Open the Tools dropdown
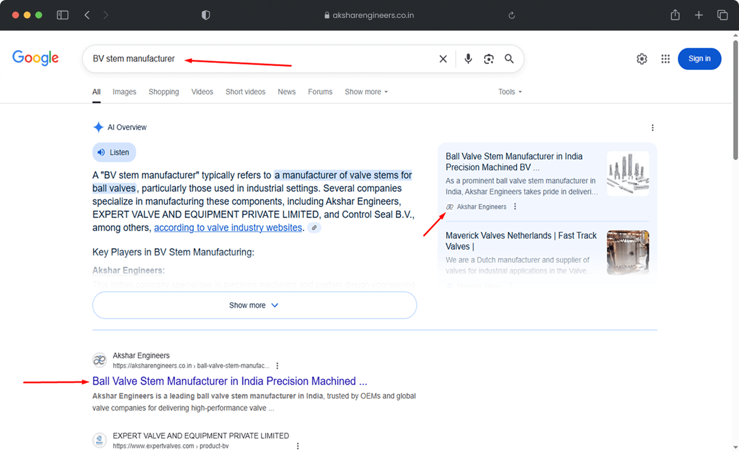The height and width of the screenshot is (452, 739). 510,92
